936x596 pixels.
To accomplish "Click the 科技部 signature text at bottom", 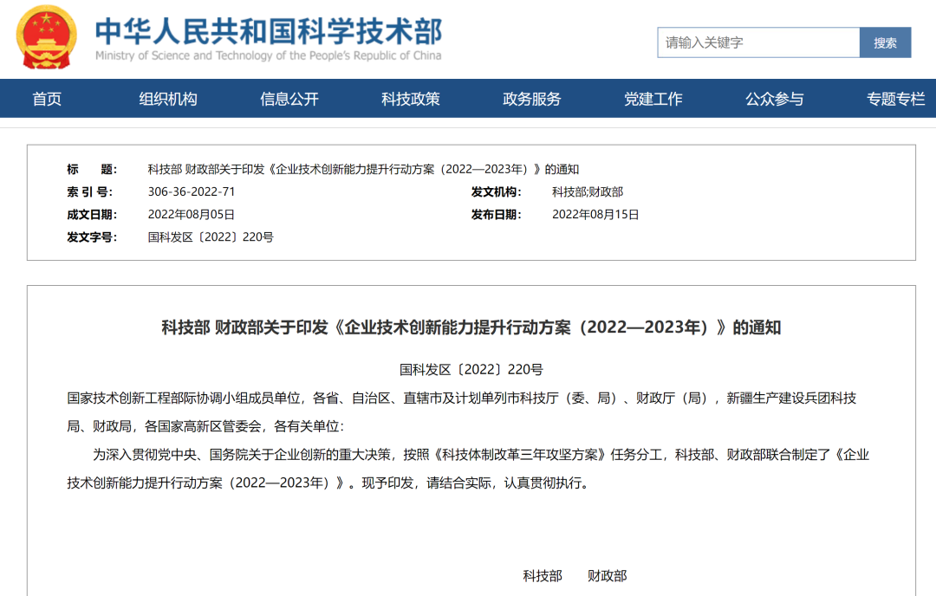I will 543,576.
